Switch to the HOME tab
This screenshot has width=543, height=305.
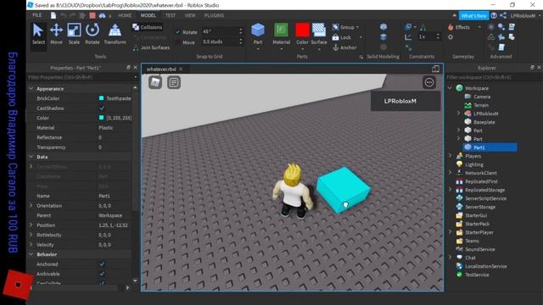click(125, 15)
